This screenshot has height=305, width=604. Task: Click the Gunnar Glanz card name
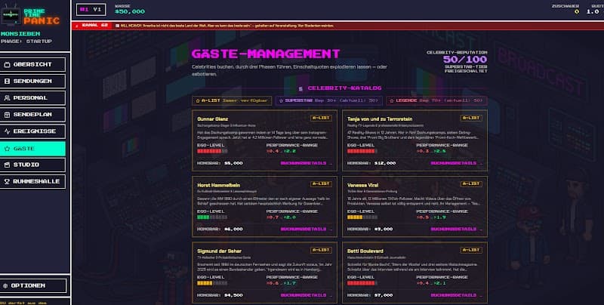(x=213, y=119)
